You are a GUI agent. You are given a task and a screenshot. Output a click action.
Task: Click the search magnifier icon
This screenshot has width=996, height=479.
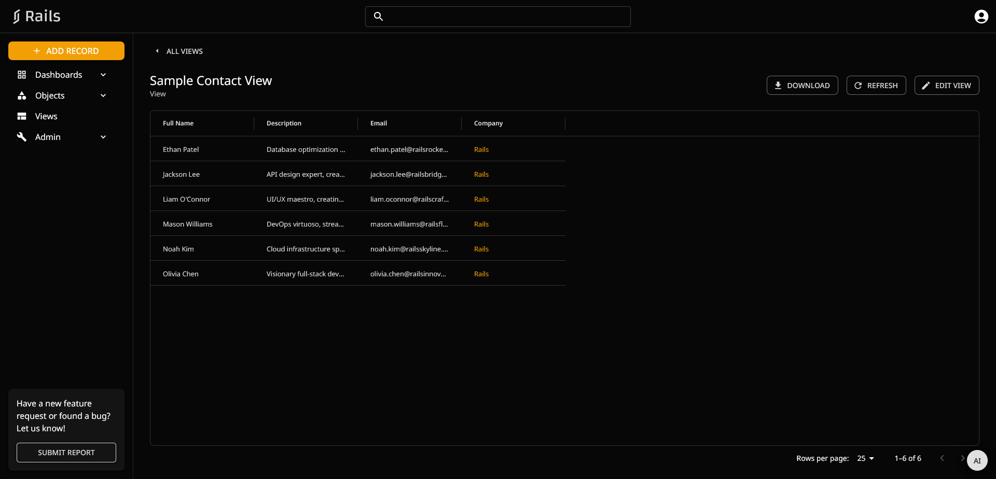(x=379, y=17)
